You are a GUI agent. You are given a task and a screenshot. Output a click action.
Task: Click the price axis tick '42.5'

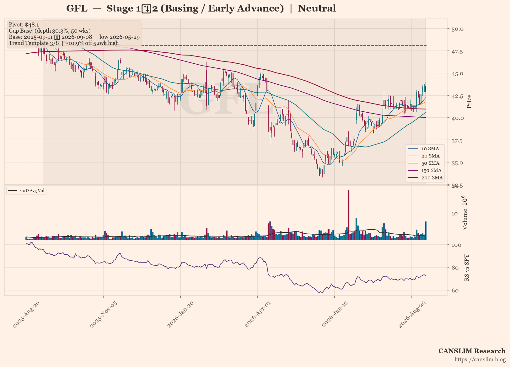(x=457, y=96)
